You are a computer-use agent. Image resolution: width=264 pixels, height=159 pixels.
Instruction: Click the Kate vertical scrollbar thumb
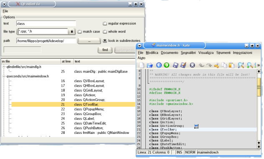pyautogui.click(x=259, y=87)
